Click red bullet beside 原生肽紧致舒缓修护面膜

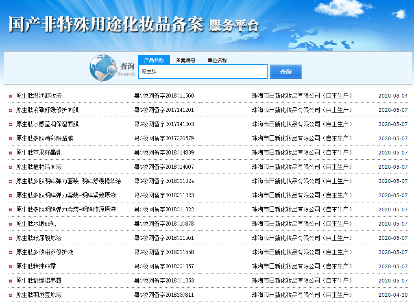pos(11,110)
